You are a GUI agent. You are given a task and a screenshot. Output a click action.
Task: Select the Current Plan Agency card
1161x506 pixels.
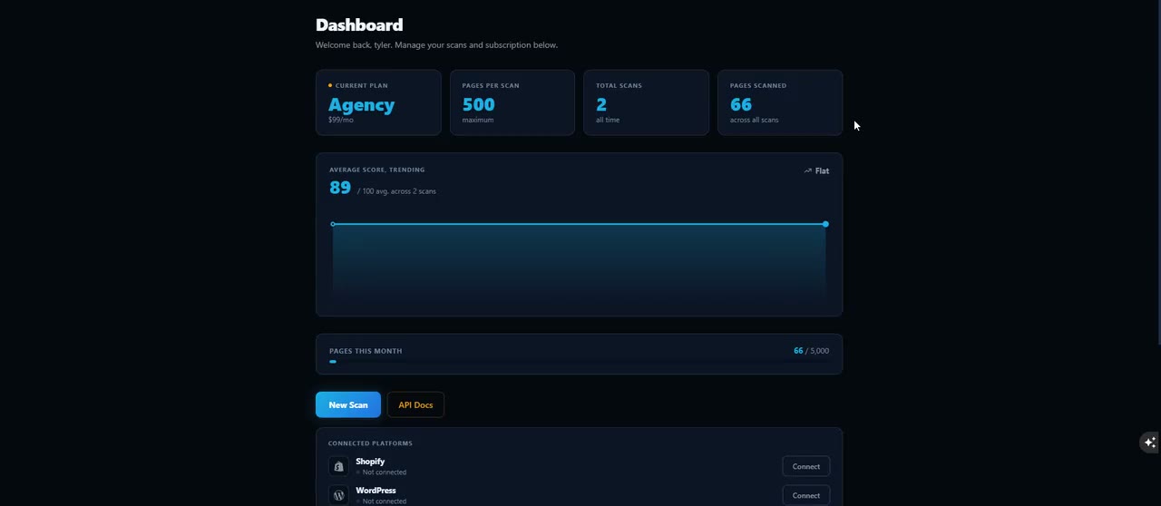click(378, 102)
